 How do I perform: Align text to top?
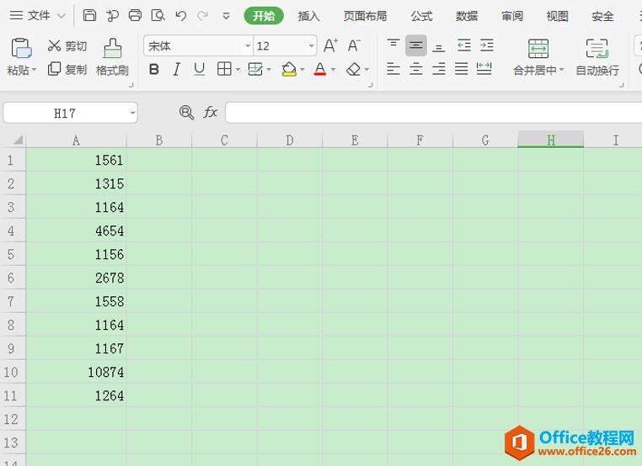pyautogui.click(x=393, y=45)
